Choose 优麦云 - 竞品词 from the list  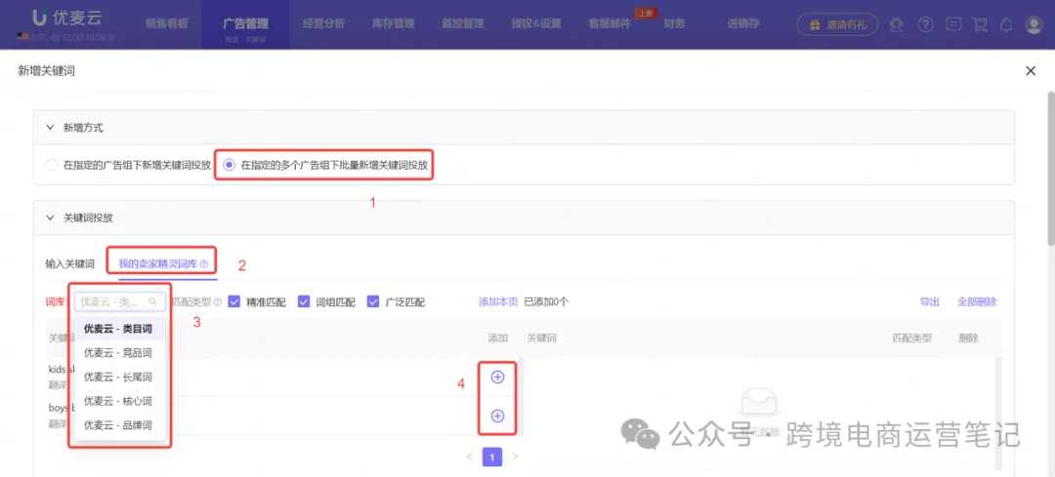pos(118,353)
